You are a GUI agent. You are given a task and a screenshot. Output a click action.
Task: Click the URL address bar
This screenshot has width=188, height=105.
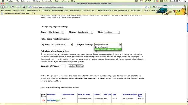click(89, 7)
